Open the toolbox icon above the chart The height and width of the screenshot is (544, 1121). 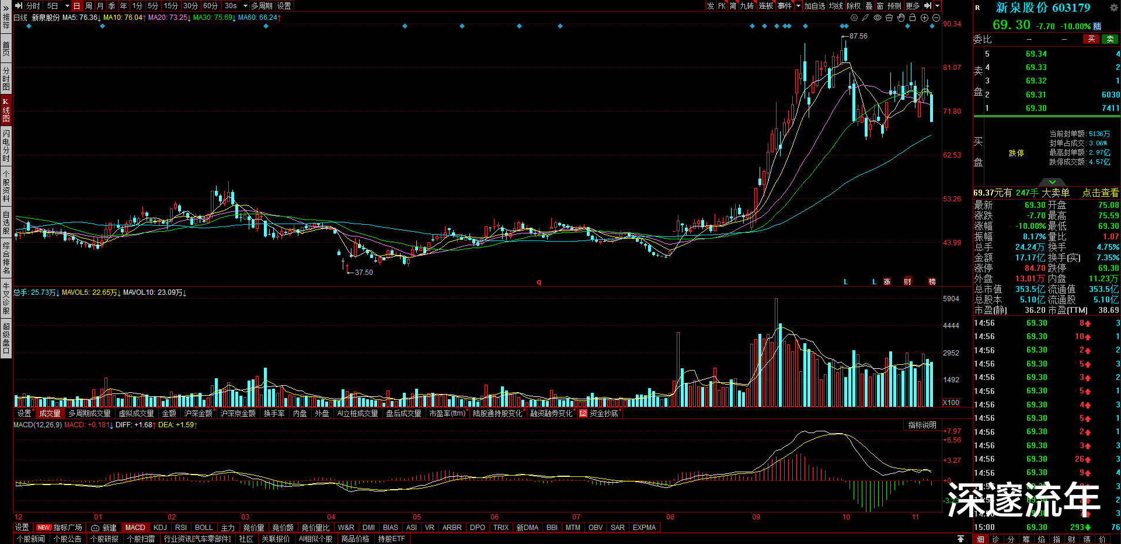click(889, 18)
